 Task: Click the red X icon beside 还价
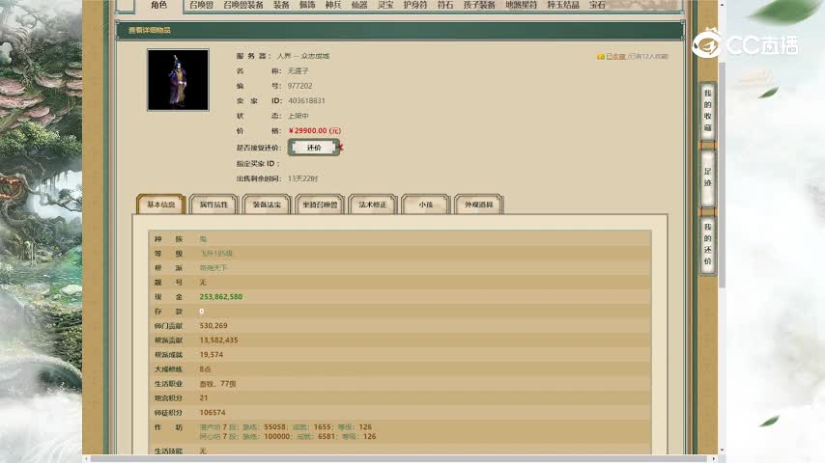click(341, 148)
